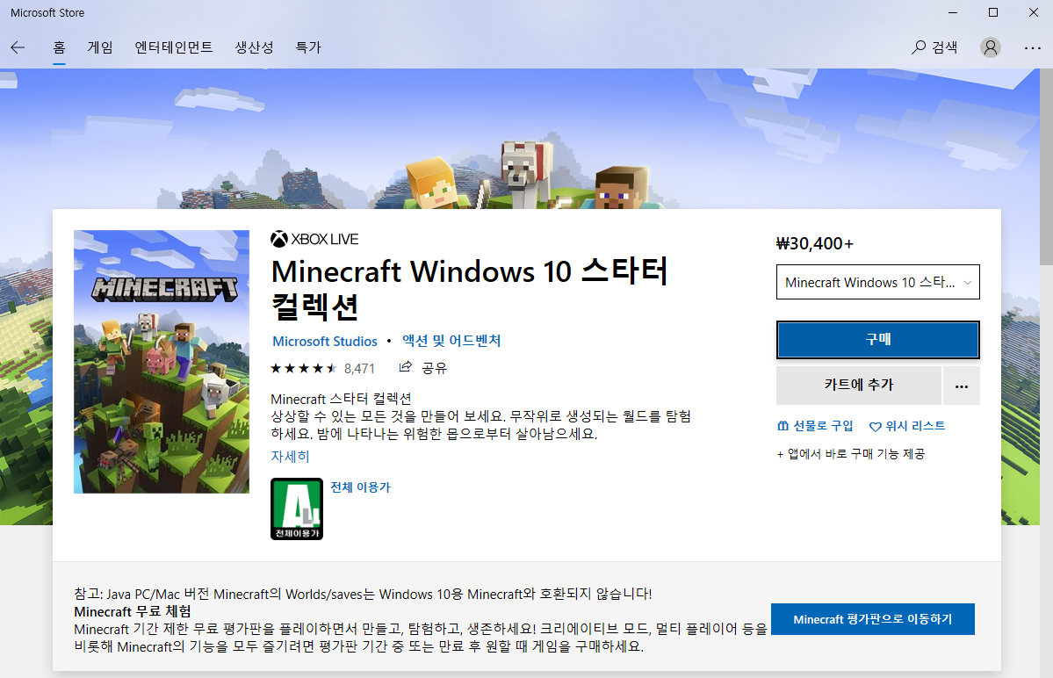Close the Microsoft Store window
Viewport: 1053px width, 678px height.
tap(1034, 12)
